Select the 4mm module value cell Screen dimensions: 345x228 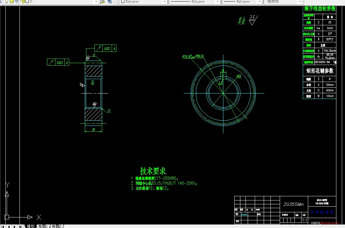coord(330,28)
